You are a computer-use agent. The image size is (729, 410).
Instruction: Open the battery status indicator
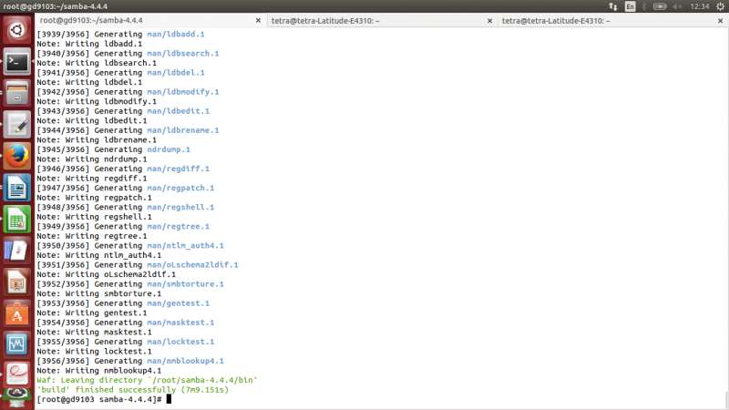(660, 6)
